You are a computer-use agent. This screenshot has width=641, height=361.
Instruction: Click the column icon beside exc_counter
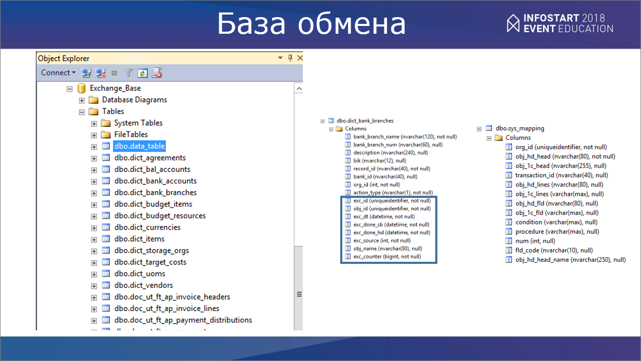(349, 257)
